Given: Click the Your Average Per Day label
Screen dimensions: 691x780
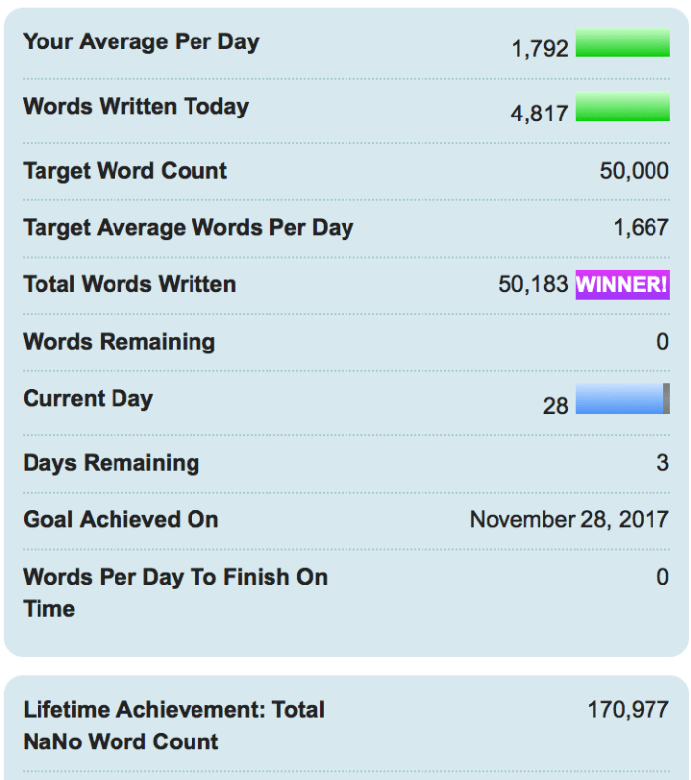Looking at the screenshot, I should (x=140, y=41).
